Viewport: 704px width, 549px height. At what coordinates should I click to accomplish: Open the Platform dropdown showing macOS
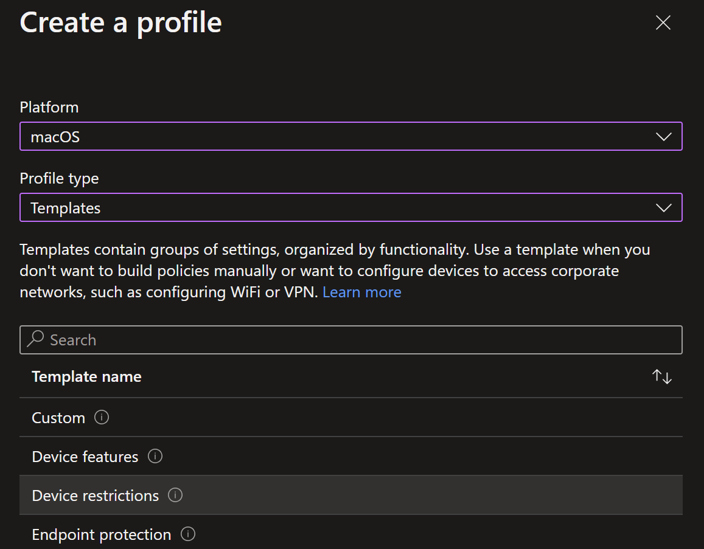click(351, 136)
